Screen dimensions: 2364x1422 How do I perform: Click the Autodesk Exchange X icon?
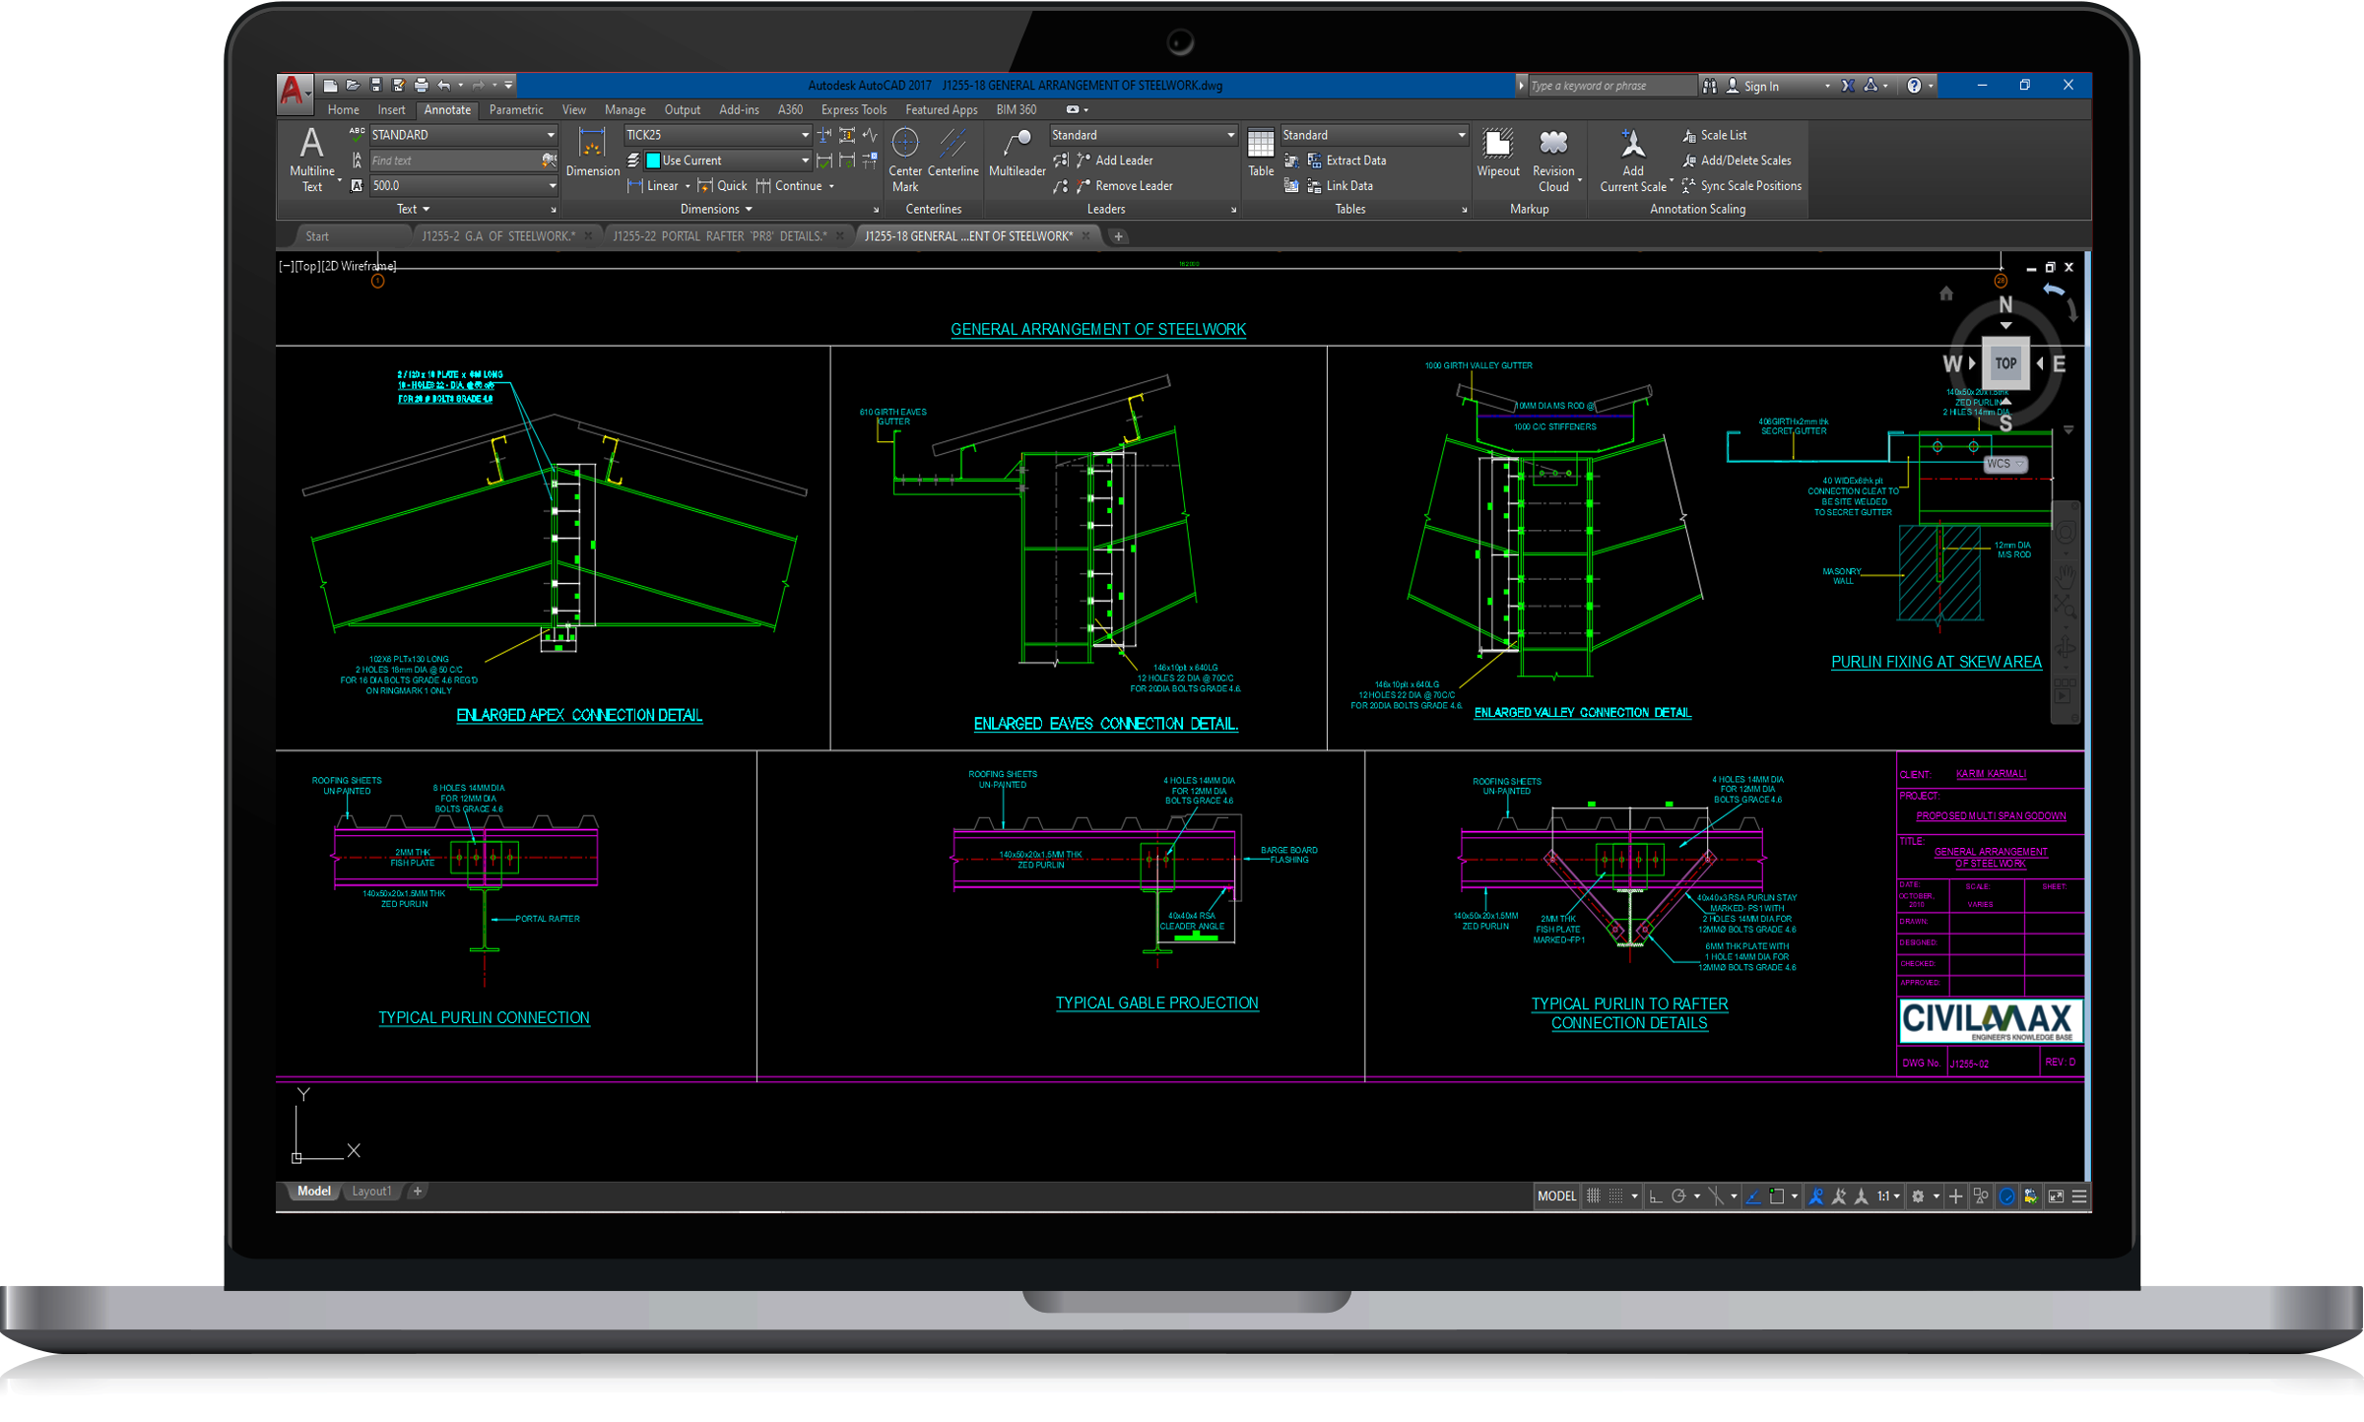pyautogui.click(x=1849, y=86)
